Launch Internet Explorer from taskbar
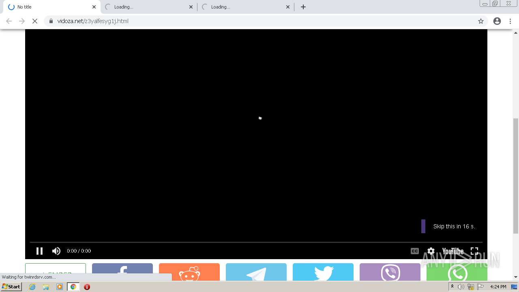Screen dimensions: 519x292 coord(32,287)
